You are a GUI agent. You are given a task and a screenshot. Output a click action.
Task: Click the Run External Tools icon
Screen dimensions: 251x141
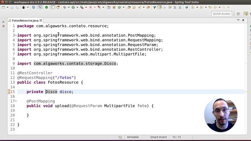click(82, 7)
